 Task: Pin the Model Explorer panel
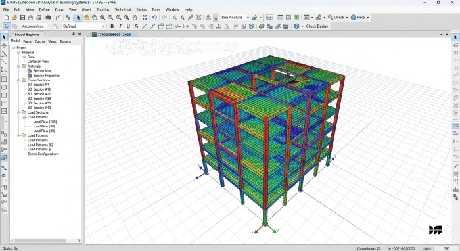pyautogui.click(x=74, y=34)
